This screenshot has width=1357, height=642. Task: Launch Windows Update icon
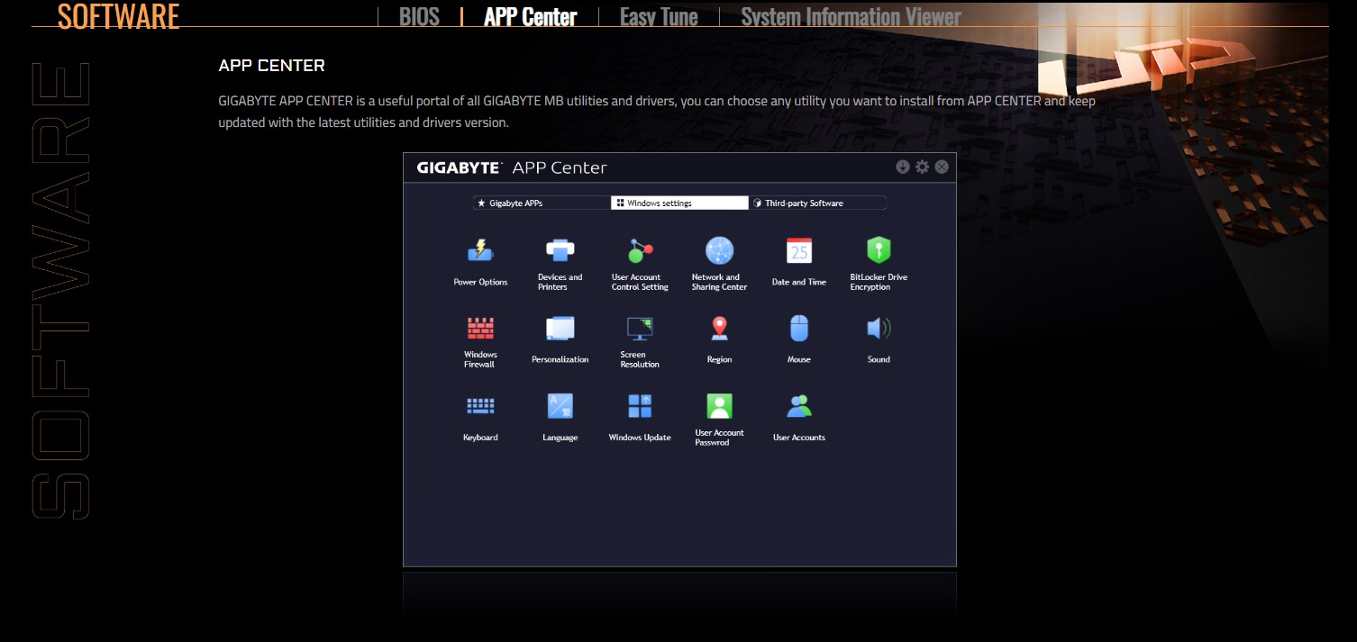tap(640, 406)
